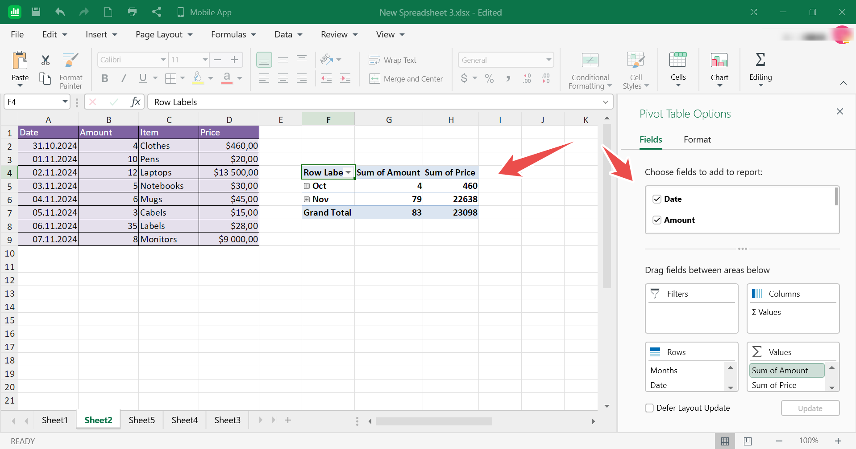
Task: Zoom in using the status bar plus
Action: pyautogui.click(x=838, y=441)
